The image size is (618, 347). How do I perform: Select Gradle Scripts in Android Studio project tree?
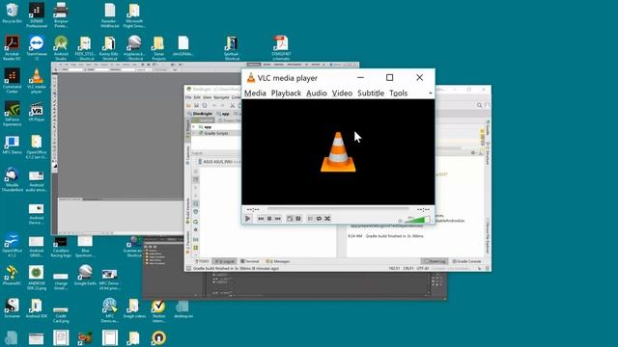tap(216, 133)
